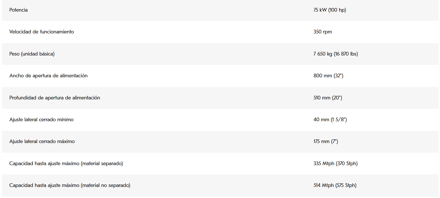Select the 40 mm (1 5/8″) value
Image resolution: width=440 pixels, height=198 pixels.
[330, 120]
